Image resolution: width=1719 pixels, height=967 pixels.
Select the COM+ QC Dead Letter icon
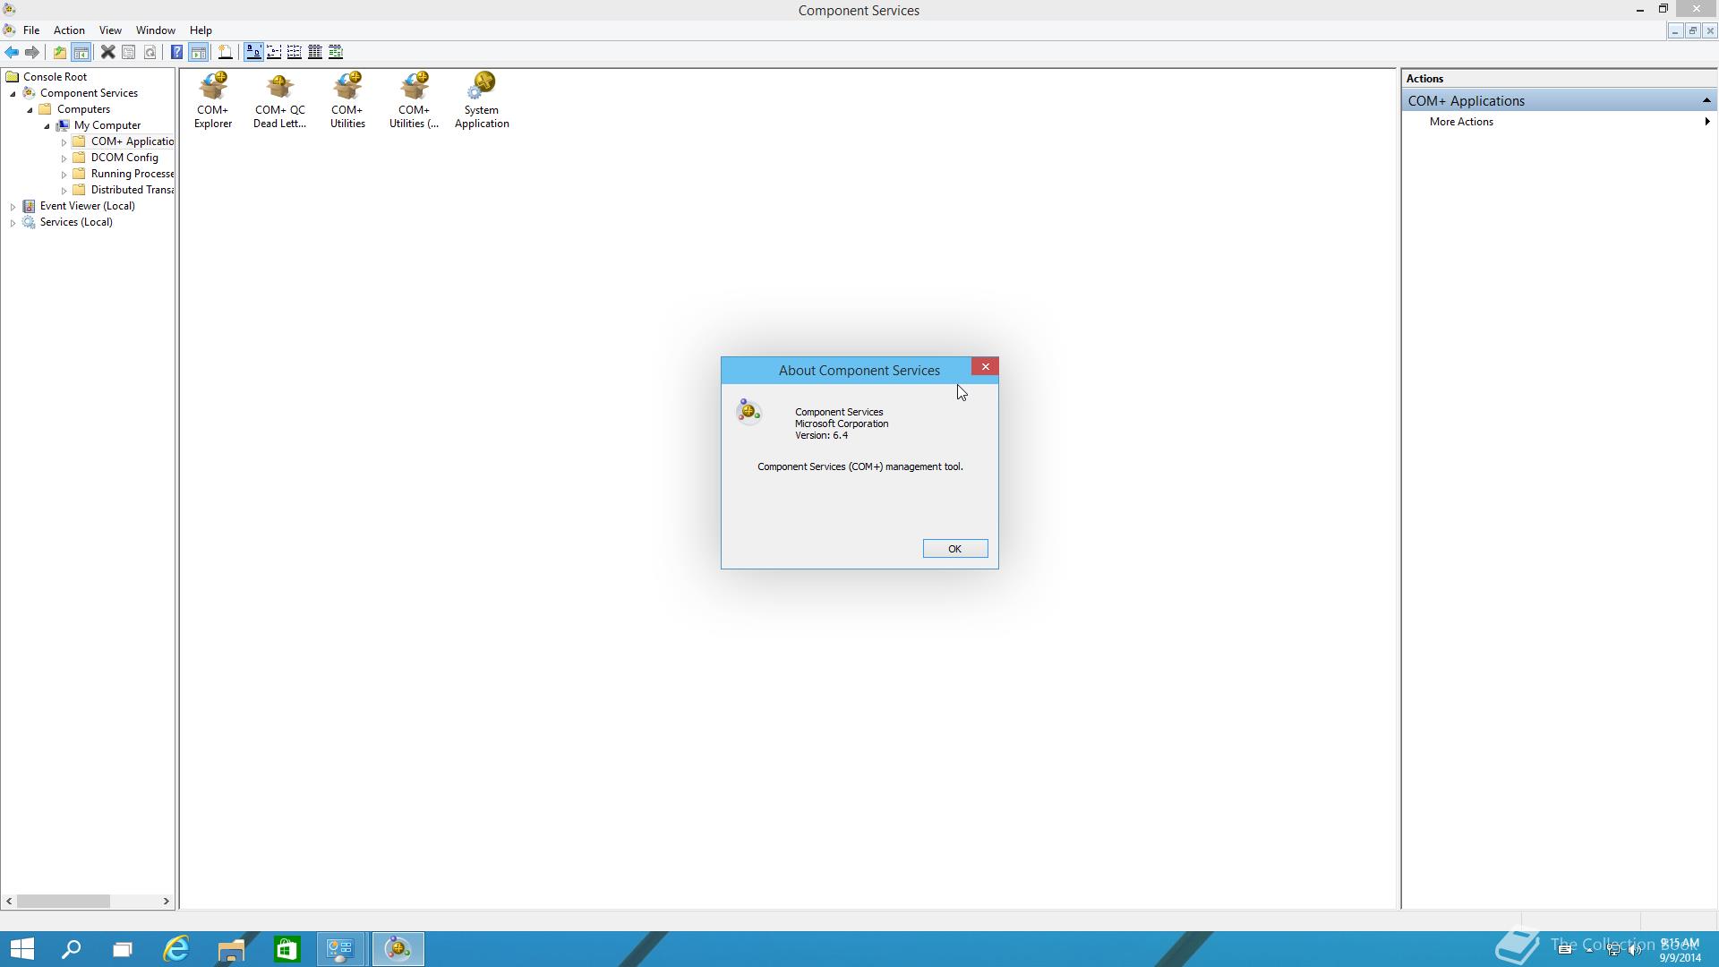[279, 100]
